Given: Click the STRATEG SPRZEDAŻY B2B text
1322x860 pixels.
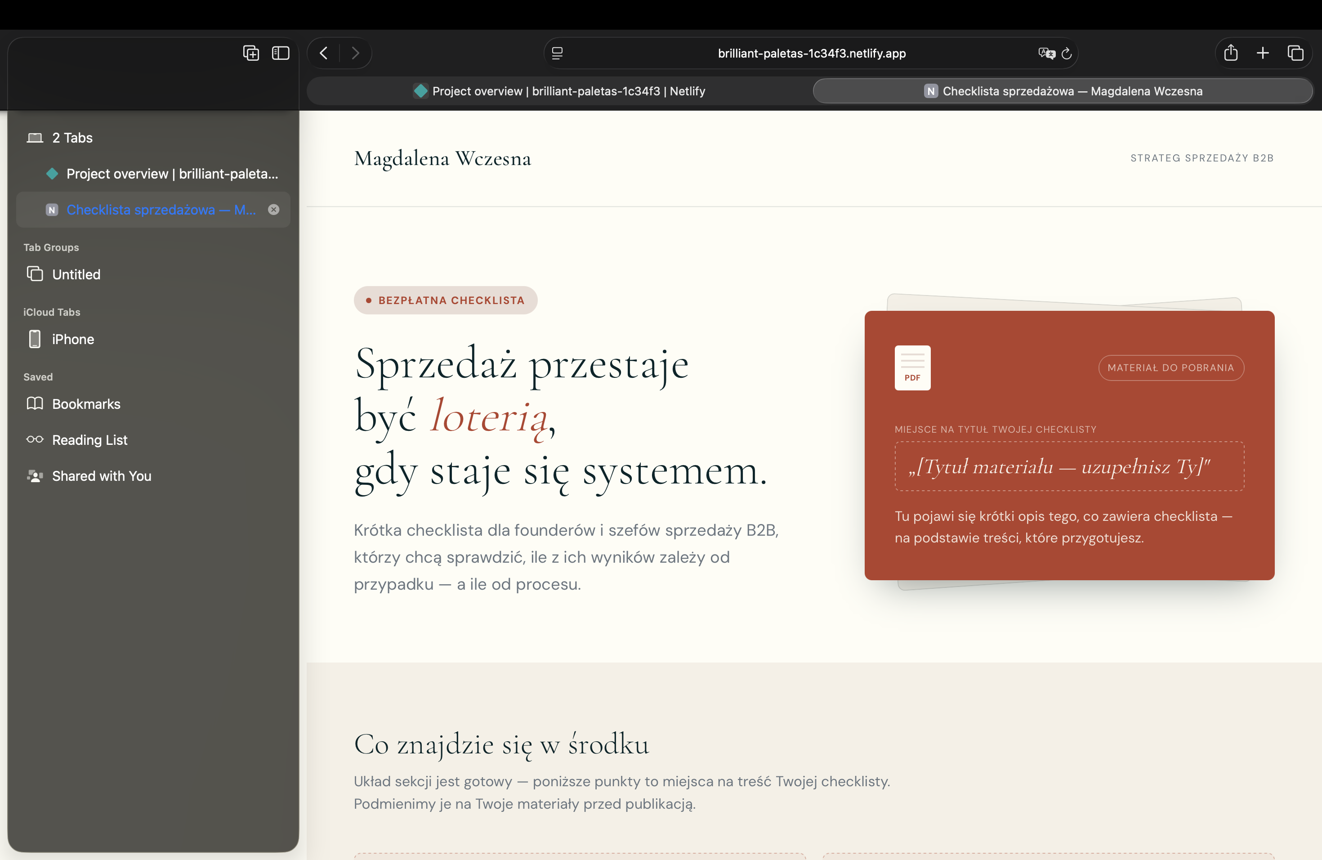Looking at the screenshot, I should (1202, 158).
